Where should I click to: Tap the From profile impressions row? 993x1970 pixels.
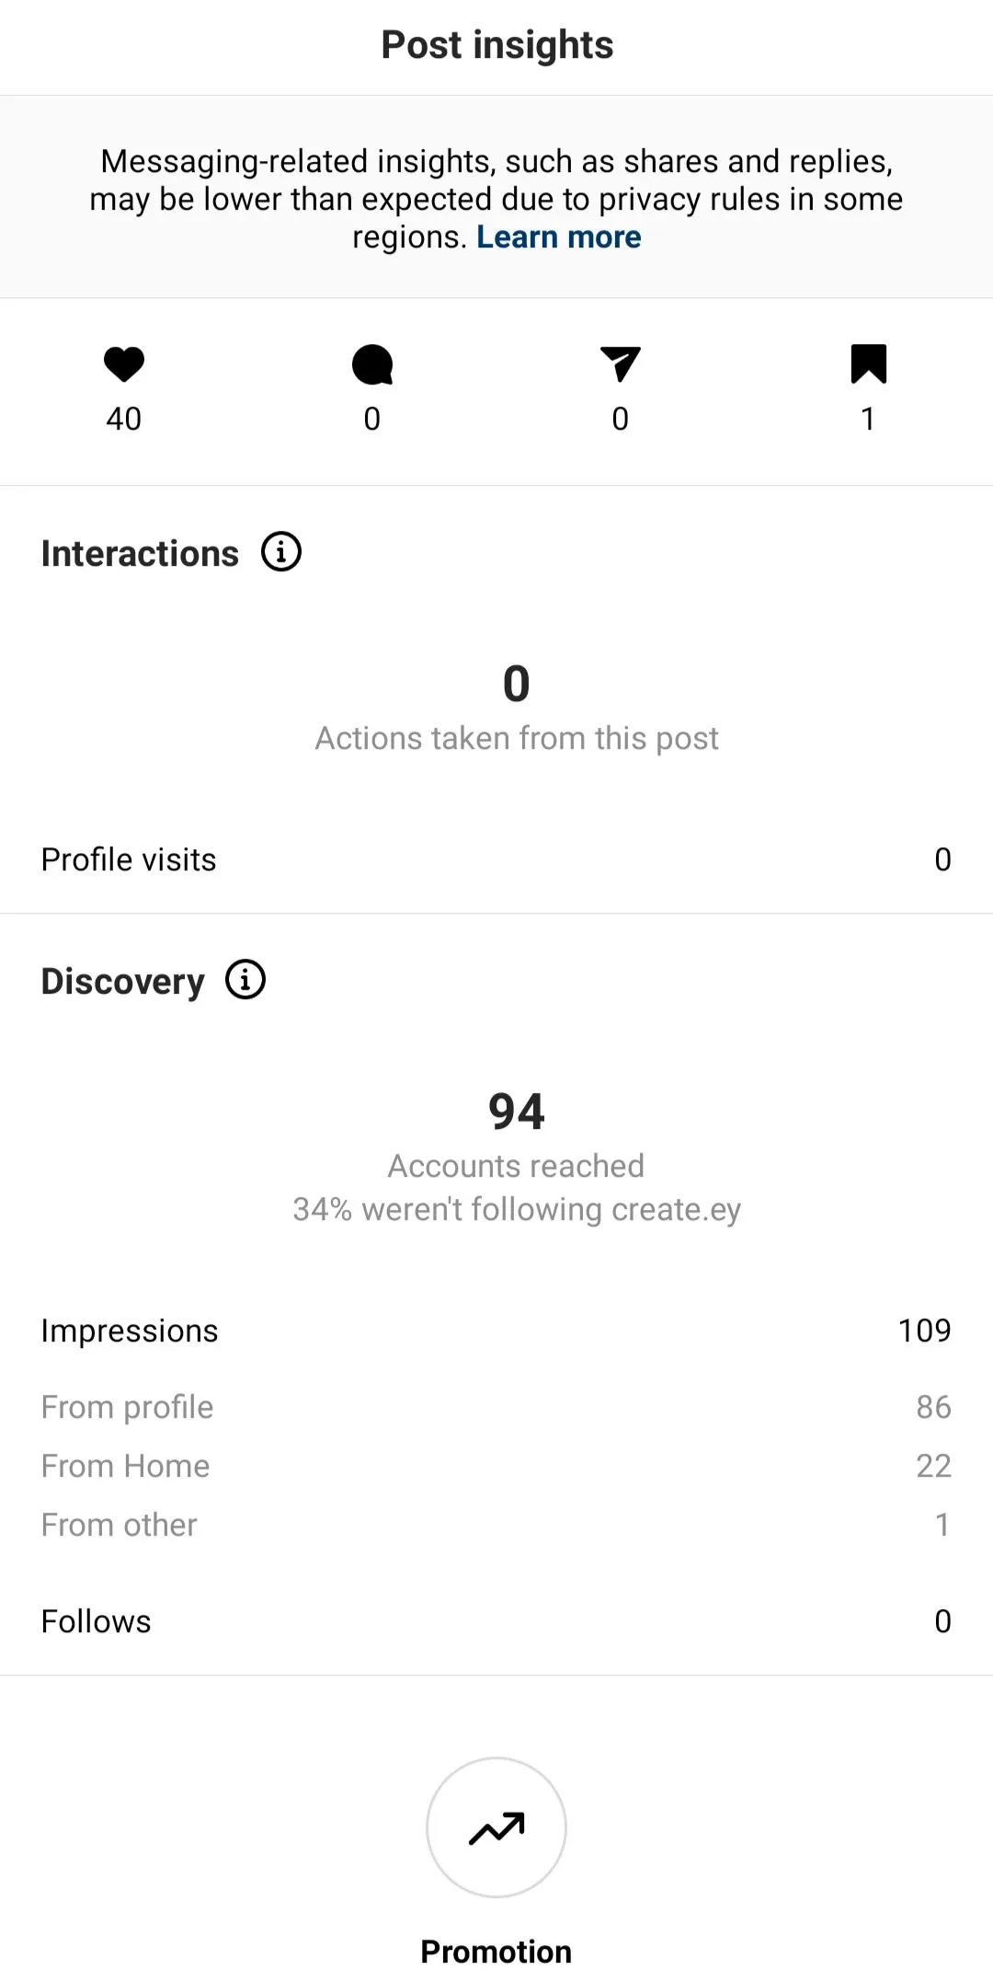tap(496, 1407)
